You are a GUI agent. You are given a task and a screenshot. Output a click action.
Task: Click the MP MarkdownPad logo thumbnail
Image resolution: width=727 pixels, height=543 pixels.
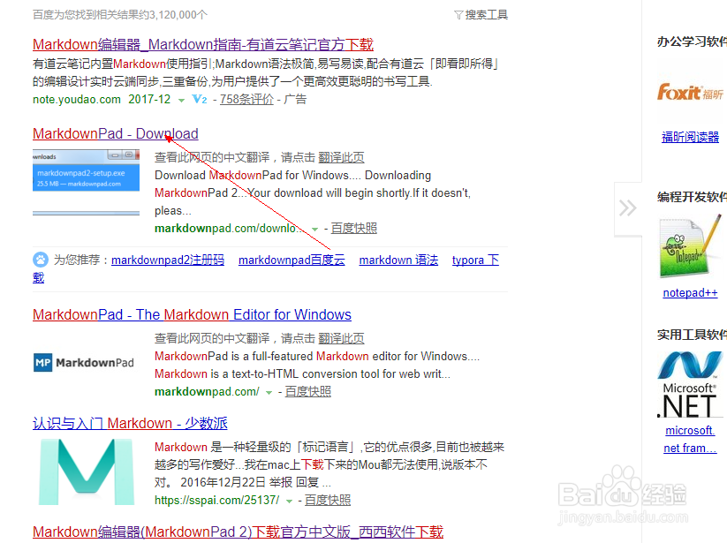point(84,362)
